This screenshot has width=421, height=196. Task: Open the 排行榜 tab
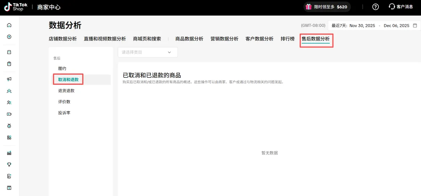pyautogui.click(x=287, y=39)
